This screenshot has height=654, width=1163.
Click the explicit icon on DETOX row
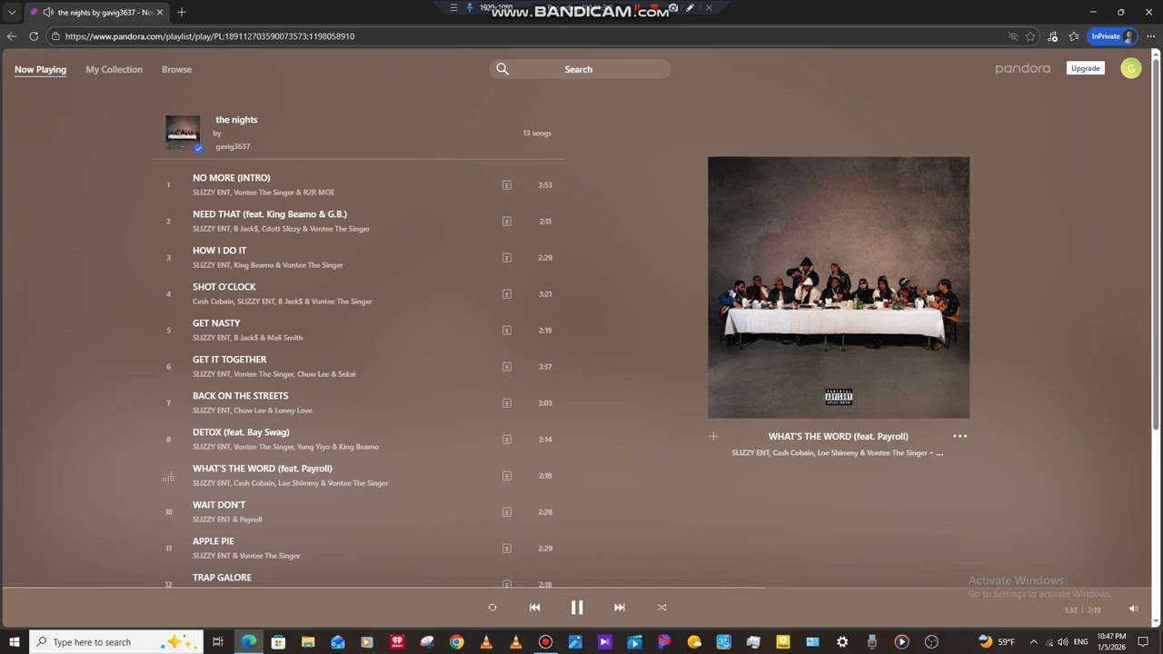(507, 440)
